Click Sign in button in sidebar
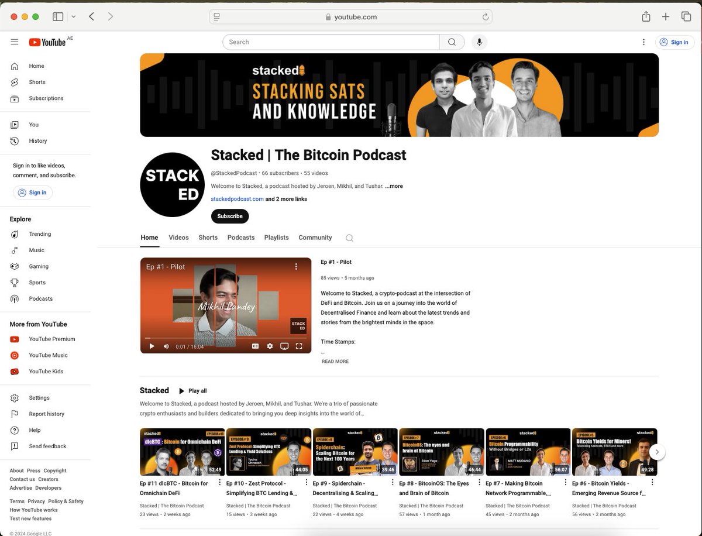 (x=33, y=193)
